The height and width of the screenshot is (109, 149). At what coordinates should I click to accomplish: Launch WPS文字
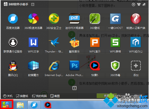(33, 42)
